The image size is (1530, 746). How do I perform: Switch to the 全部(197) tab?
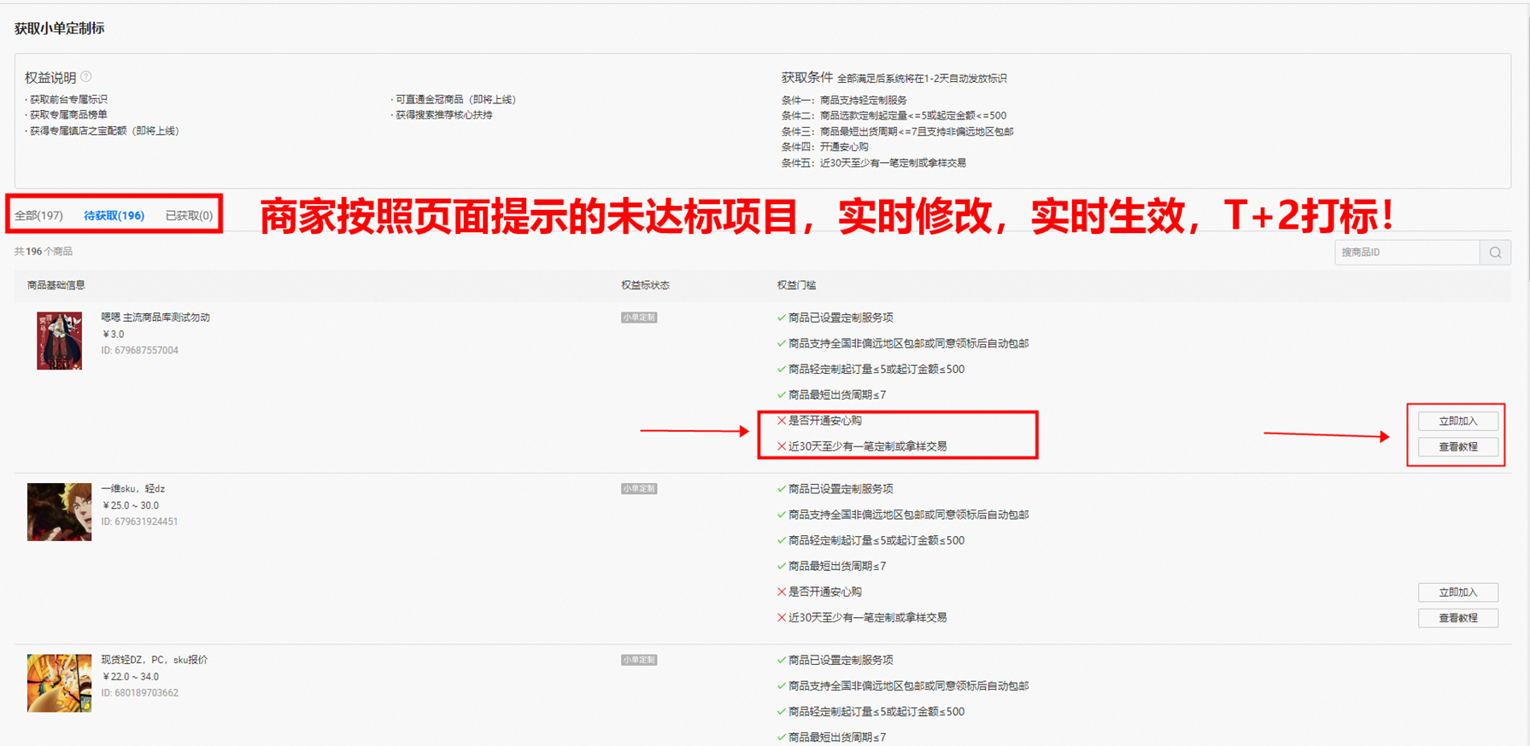pyautogui.click(x=38, y=215)
